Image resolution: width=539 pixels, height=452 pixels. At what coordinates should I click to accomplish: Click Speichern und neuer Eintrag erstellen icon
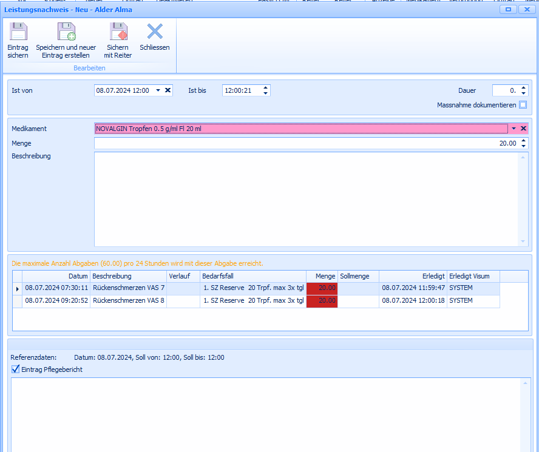66,32
